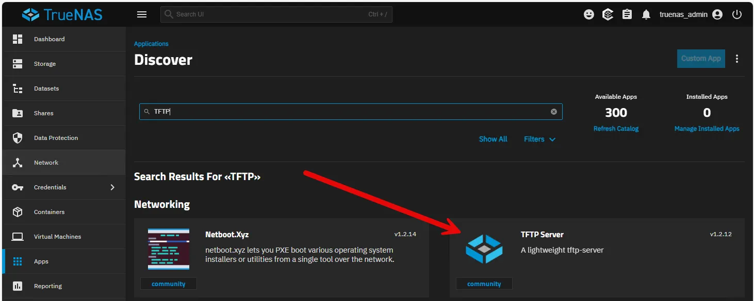Open the Jobs clipboard icon
754x301 pixels.
tap(627, 14)
